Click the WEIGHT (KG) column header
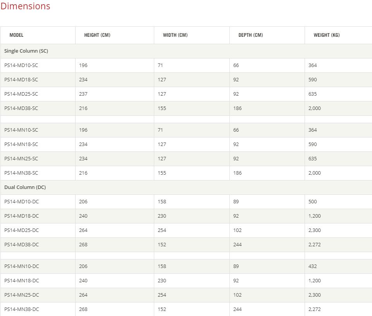 pos(327,35)
